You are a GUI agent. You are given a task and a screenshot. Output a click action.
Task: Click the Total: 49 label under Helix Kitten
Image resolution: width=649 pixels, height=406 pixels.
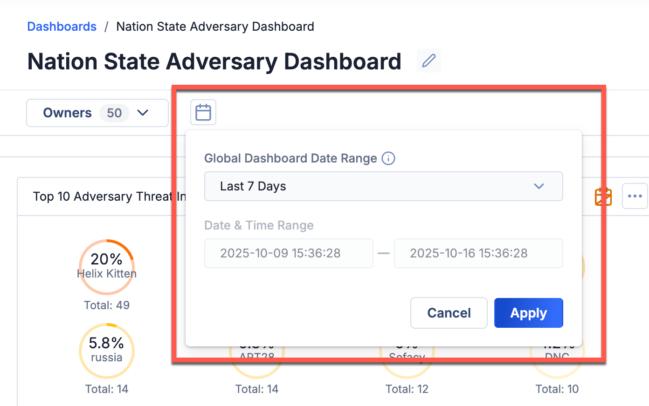[x=106, y=305]
